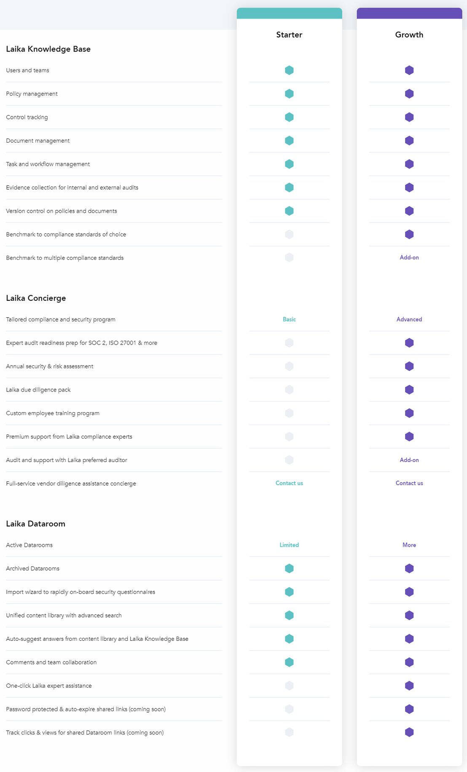Click 'Basic' label under Starter plan
Viewport: 467px width, 772px height.
click(289, 319)
